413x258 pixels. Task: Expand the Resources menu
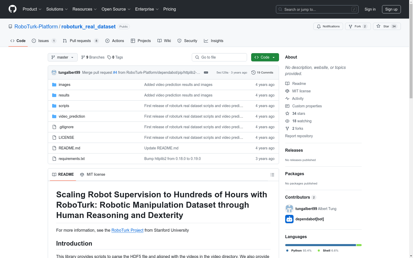(x=85, y=9)
